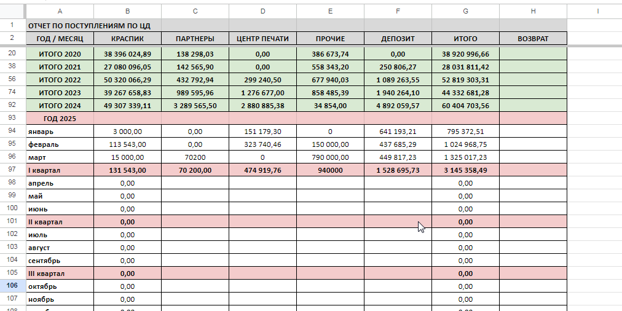
Task: Select column A header
Action: click(60, 11)
